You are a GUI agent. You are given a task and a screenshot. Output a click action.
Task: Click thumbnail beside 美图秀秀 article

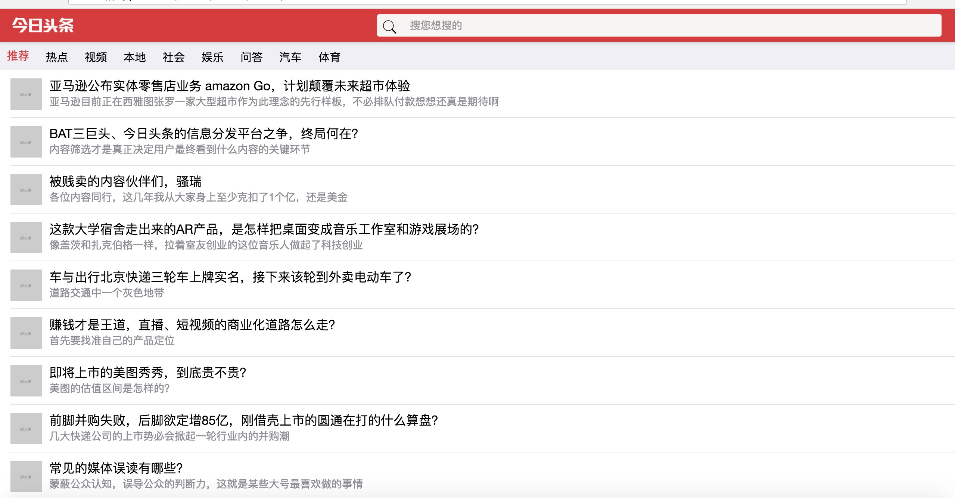coord(26,381)
